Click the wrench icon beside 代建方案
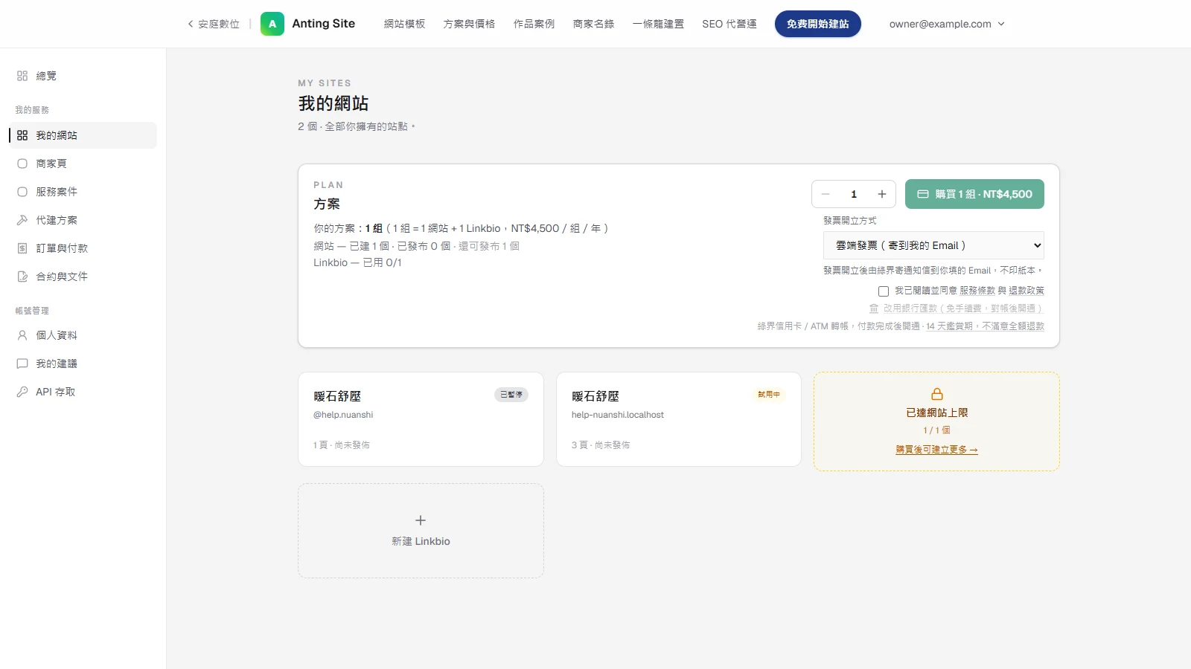Image resolution: width=1191 pixels, height=669 pixels. coord(22,220)
